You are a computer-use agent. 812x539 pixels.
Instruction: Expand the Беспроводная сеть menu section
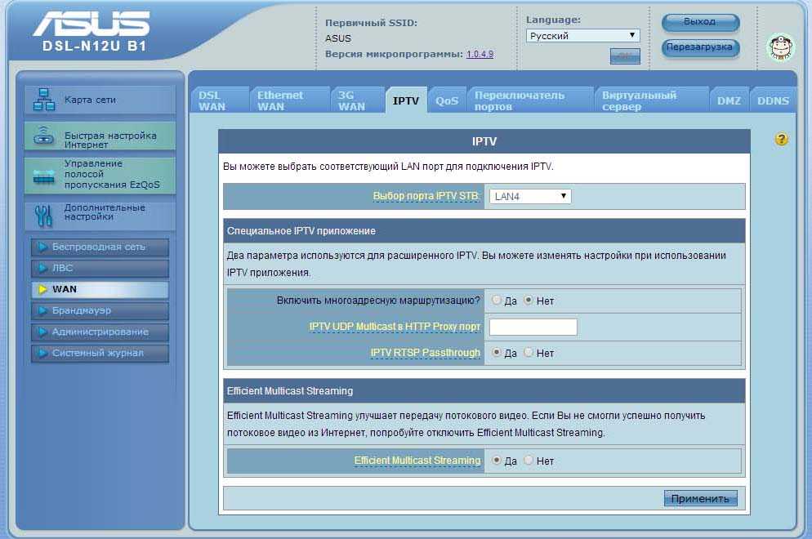100,247
